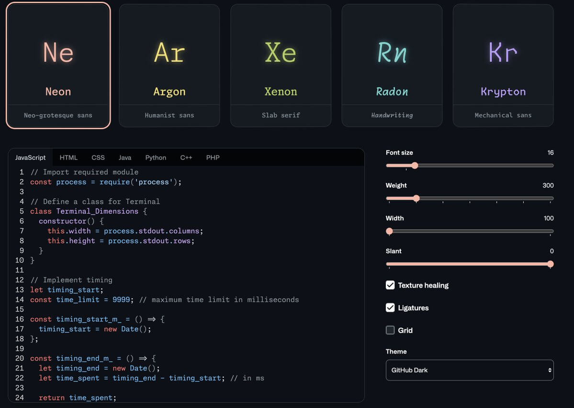Viewport: 574px width, 408px height.
Task: Select the Argon humanist sans font card
Action: tap(169, 65)
